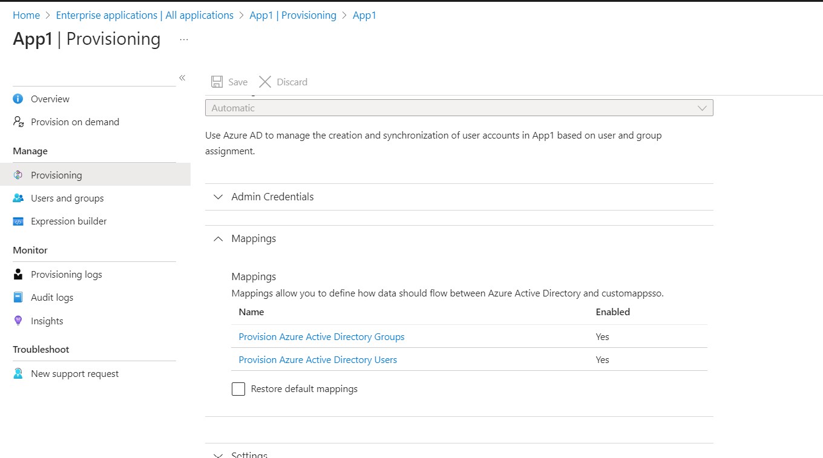Open Provision Azure Active Directory Users mapping
Screen dimensions: 823x458
318,359
